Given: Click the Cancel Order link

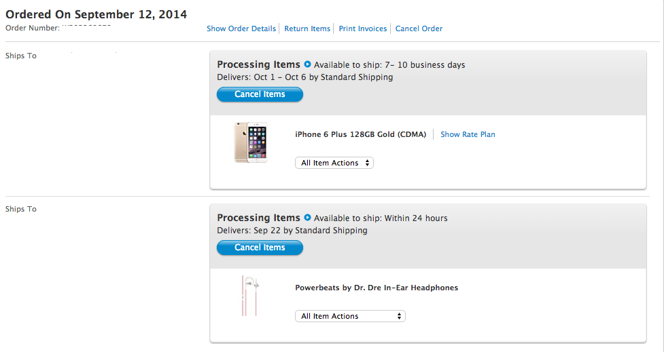Looking at the screenshot, I should [419, 28].
